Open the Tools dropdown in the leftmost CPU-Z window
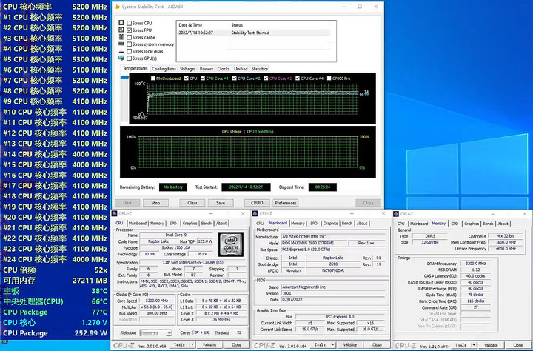The height and width of the screenshot is (351, 533). pos(181,344)
